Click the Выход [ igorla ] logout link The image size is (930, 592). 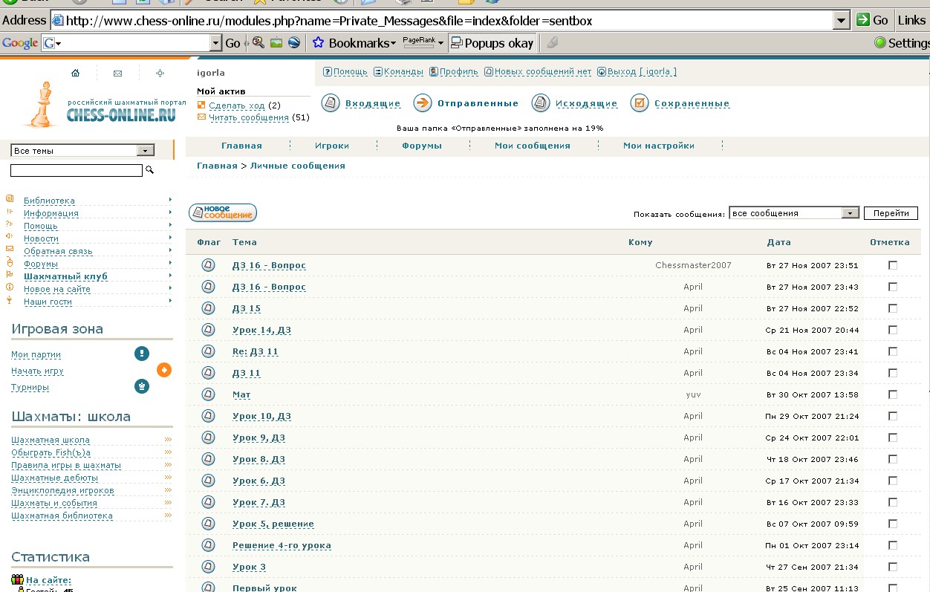pos(642,72)
